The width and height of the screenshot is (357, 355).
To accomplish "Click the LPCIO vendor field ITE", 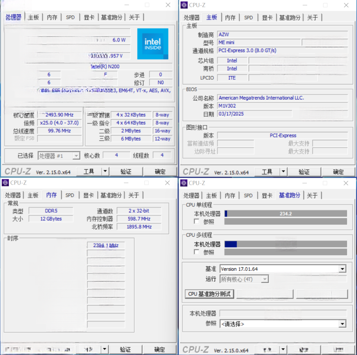I will pyautogui.click(x=232, y=78).
